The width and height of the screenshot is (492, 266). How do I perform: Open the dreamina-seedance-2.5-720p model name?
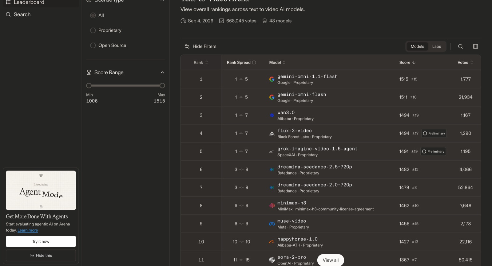tap(315, 167)
